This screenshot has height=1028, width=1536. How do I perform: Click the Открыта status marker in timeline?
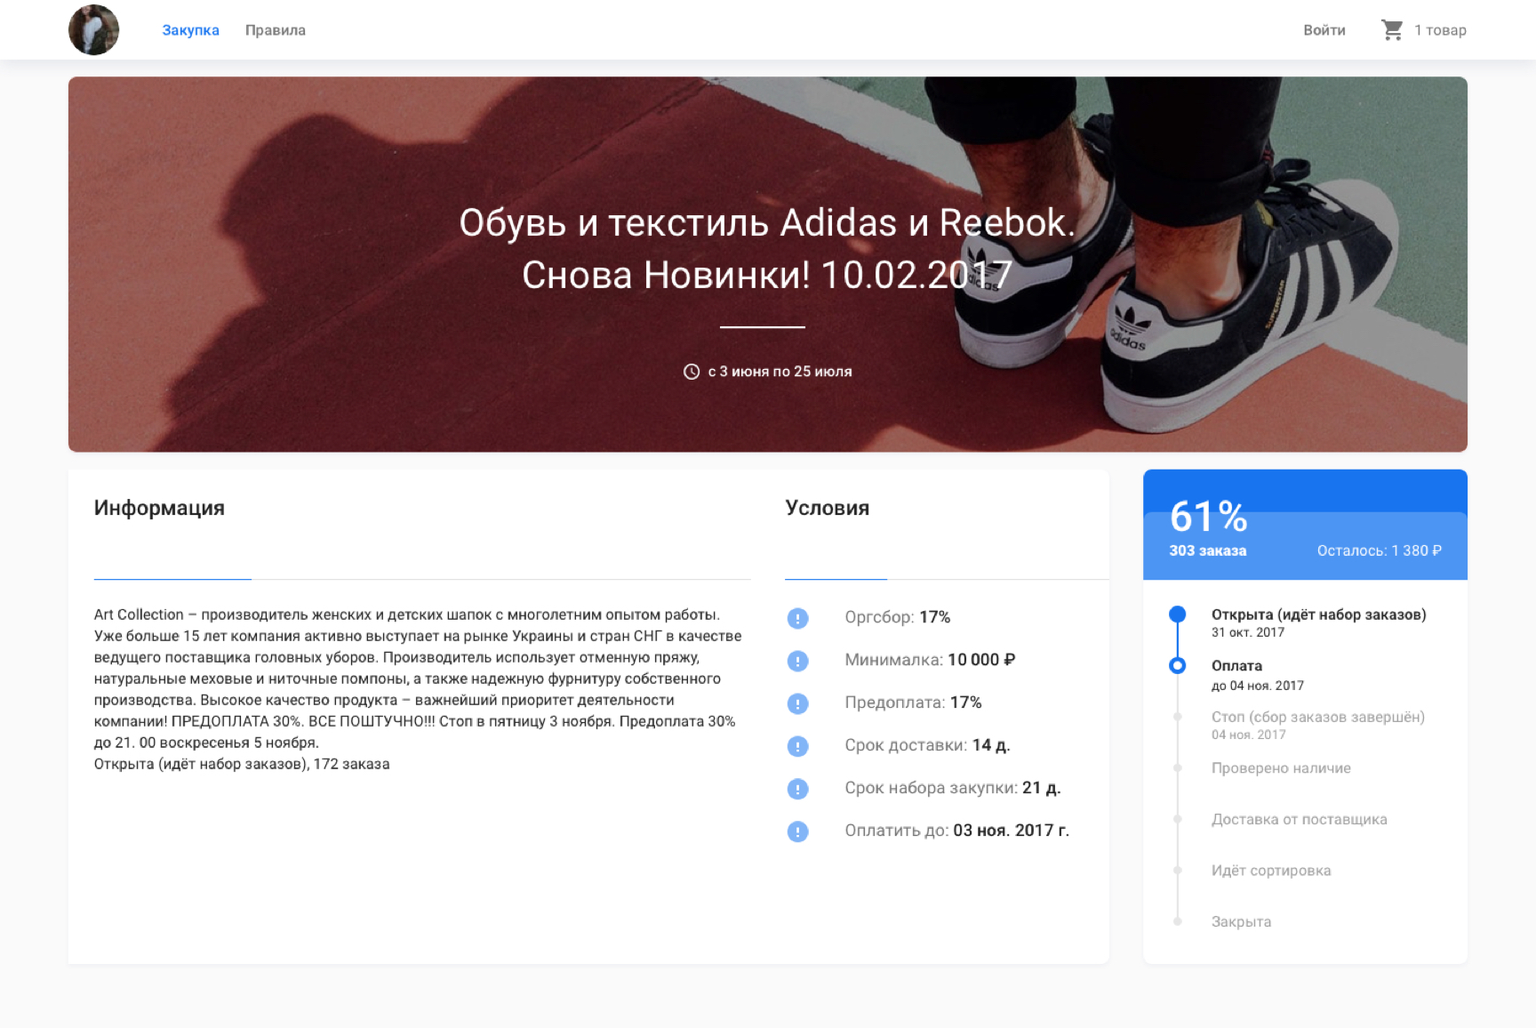1177,614
